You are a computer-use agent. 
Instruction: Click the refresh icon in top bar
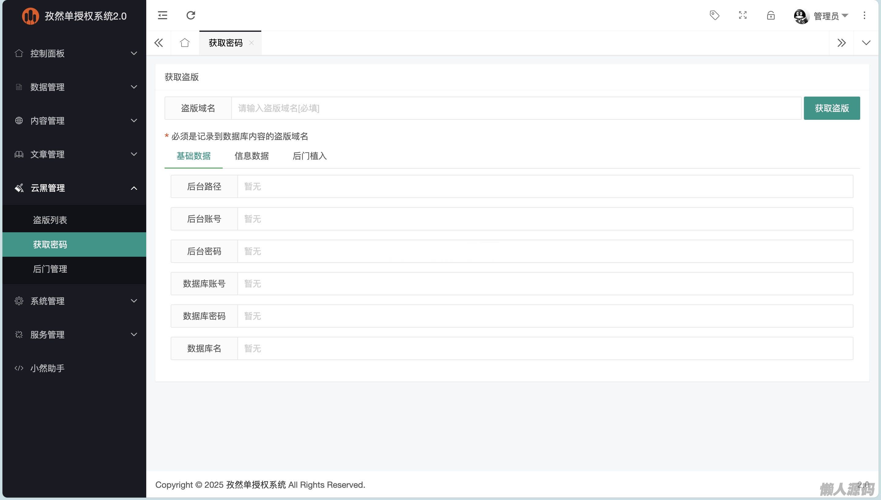pos(191,16)
